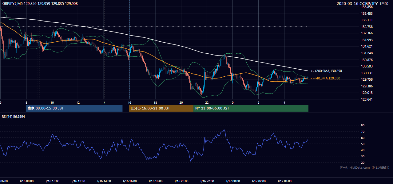Screen dimensions: 393x184
Task: Click RSI scale value 40
Action: pos(363,150)
